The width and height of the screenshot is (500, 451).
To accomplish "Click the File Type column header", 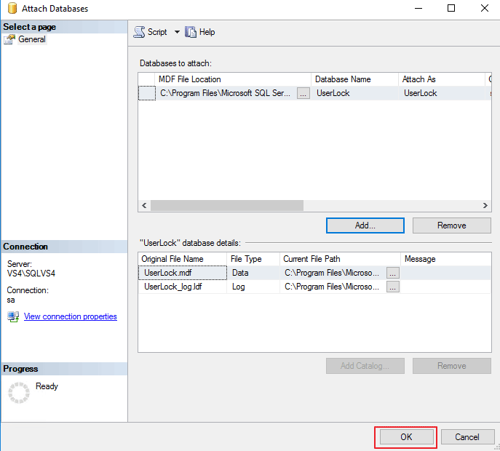I will 253,259.
